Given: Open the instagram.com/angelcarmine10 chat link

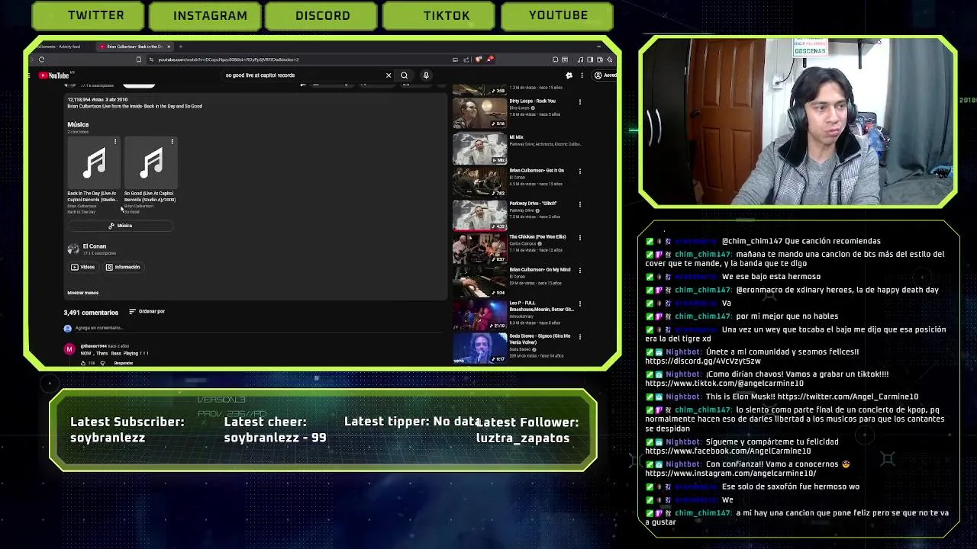Looking at the screenshot, I should tap(730, 474).
